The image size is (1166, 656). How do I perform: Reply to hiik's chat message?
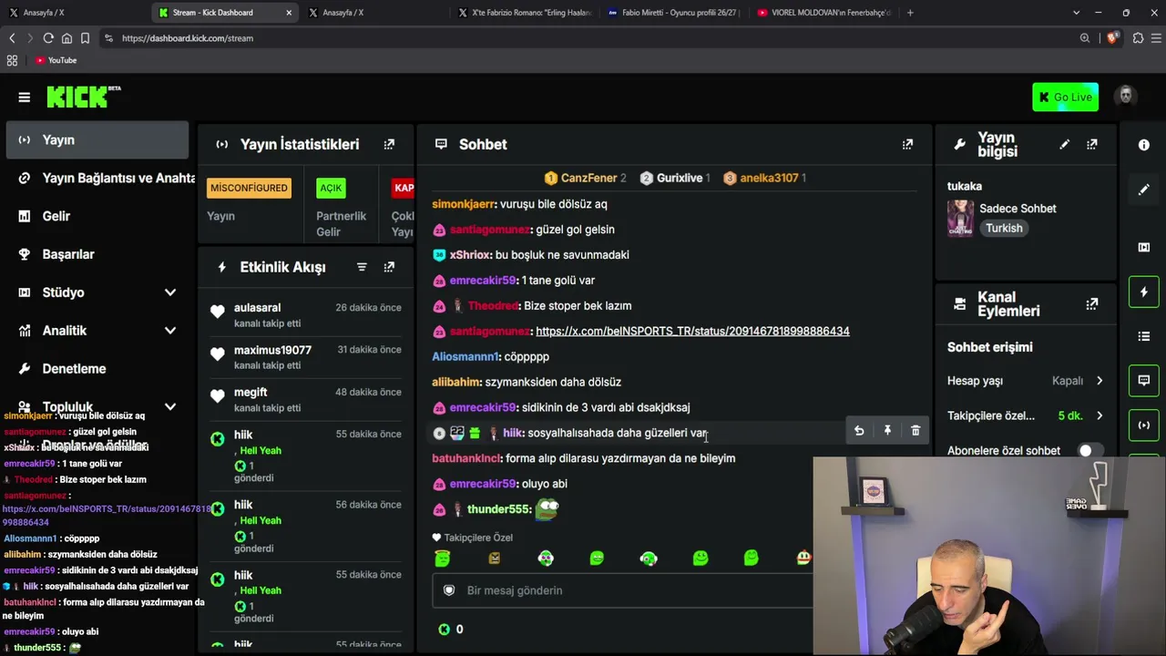click(859, 431)
